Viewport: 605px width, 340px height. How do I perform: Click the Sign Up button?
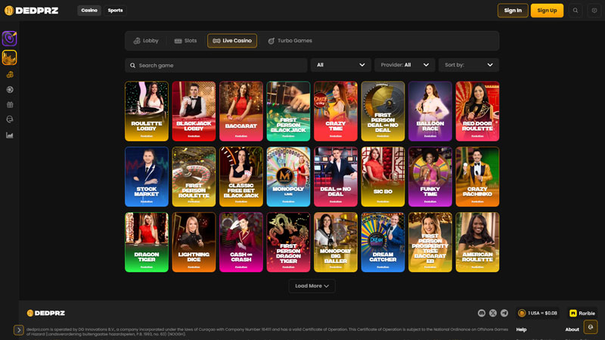point(547,11)
